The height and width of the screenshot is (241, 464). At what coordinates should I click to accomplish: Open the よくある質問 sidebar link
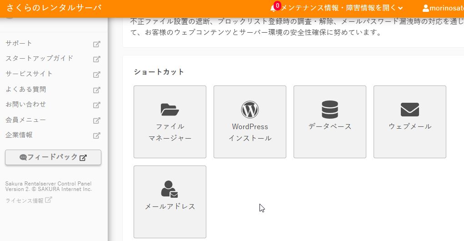coord(26,89)
